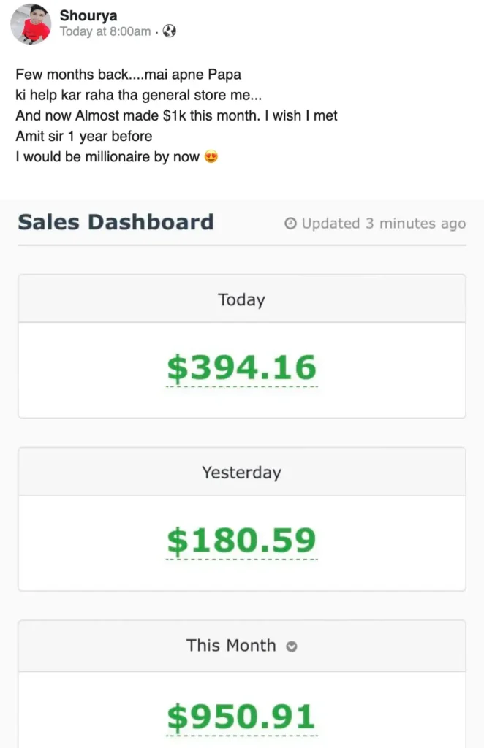Open the Shourya profile name link
The height and width of the screenshot is (748, 484).
tap(88, 15)
